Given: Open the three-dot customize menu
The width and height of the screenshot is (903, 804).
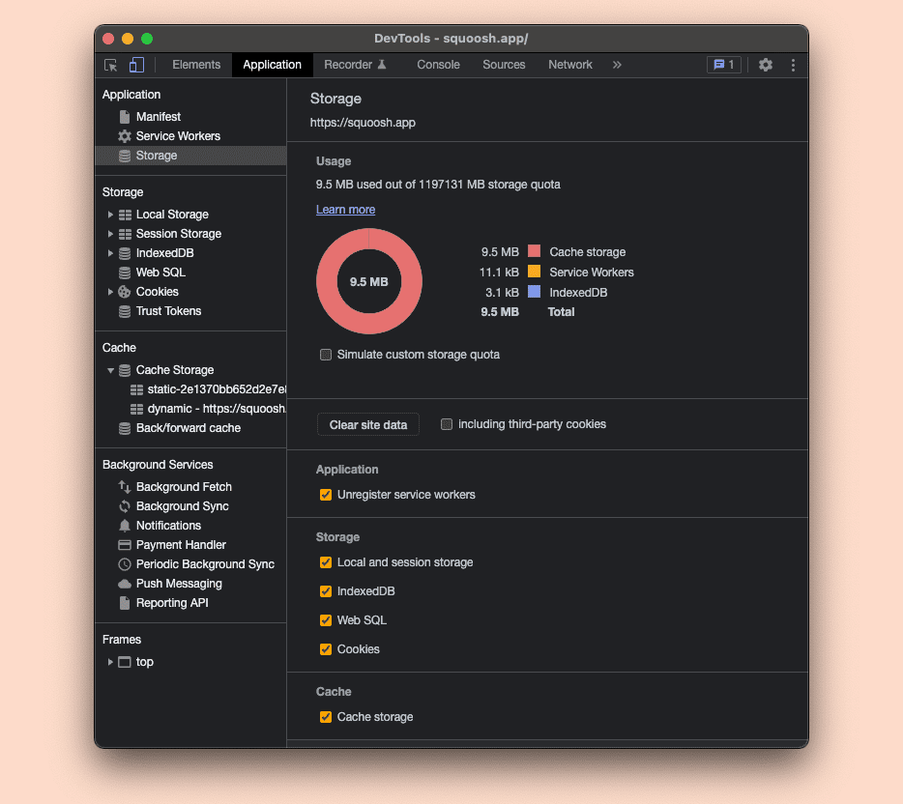Looking at the screenshot, I should (x=793, y=64).
